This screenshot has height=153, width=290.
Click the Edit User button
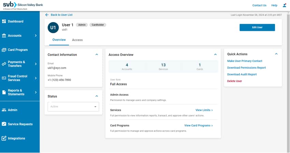click(x=257, y=27)
